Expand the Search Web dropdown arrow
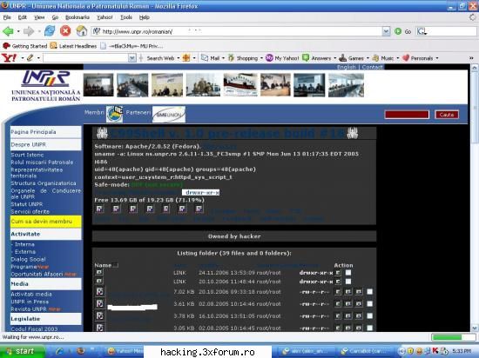Screen dimensions: 479x358 (x=178, y=58)
